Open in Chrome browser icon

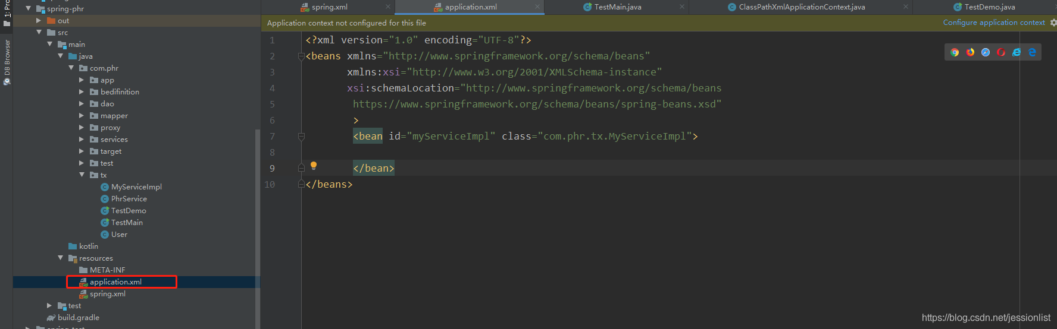pyautogui.click(x=955, y=52)
